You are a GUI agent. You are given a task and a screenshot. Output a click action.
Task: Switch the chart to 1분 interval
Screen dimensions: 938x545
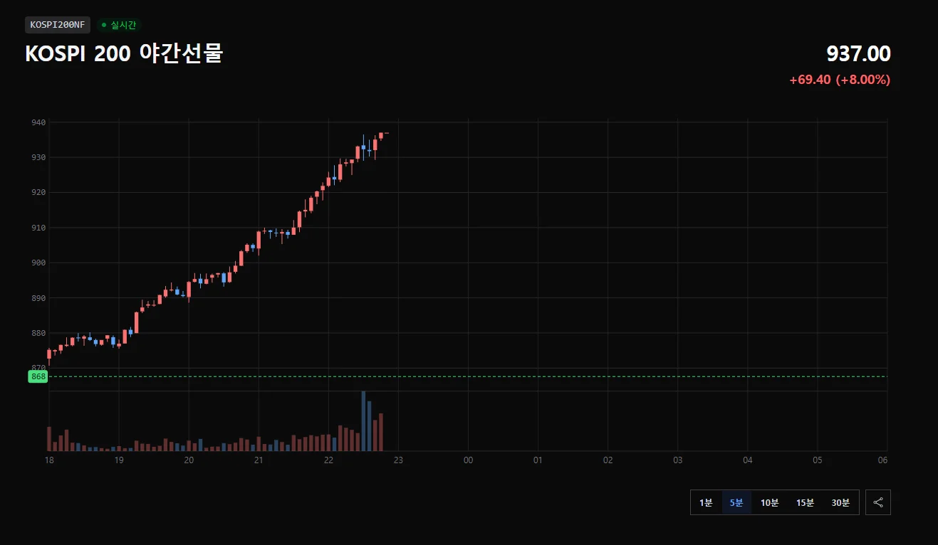[x=706, y=502]
